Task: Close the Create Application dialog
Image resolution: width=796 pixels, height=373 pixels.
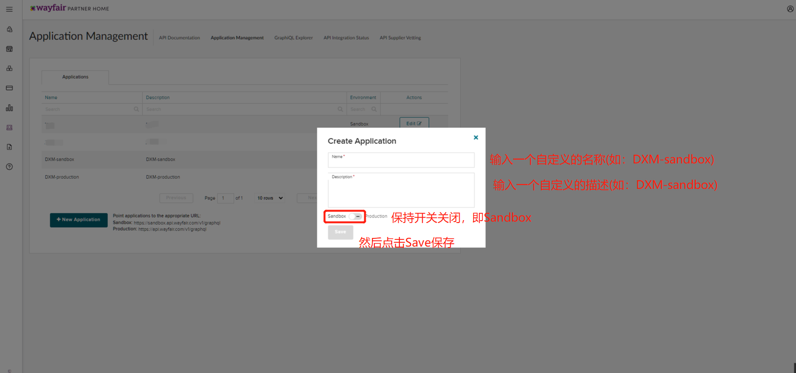Action: (476, 137)
